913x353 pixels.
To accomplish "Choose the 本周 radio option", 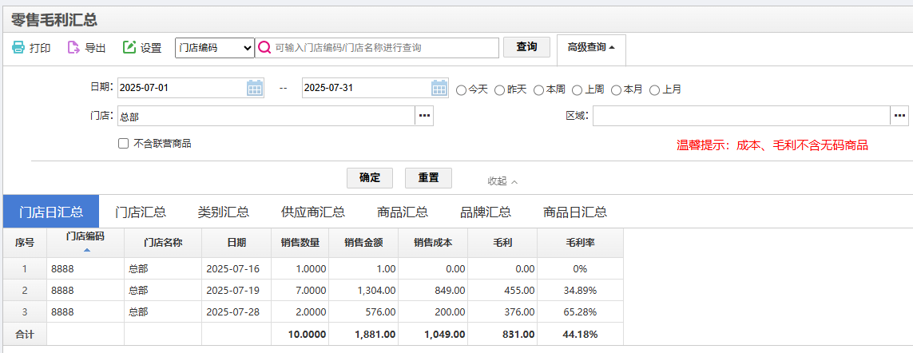I will click(x=538, y=89).
